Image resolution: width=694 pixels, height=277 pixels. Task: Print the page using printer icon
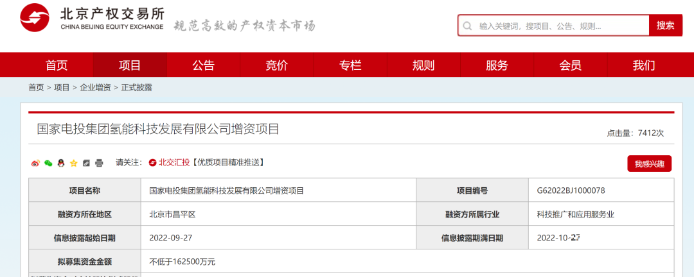tap(99, 163)
